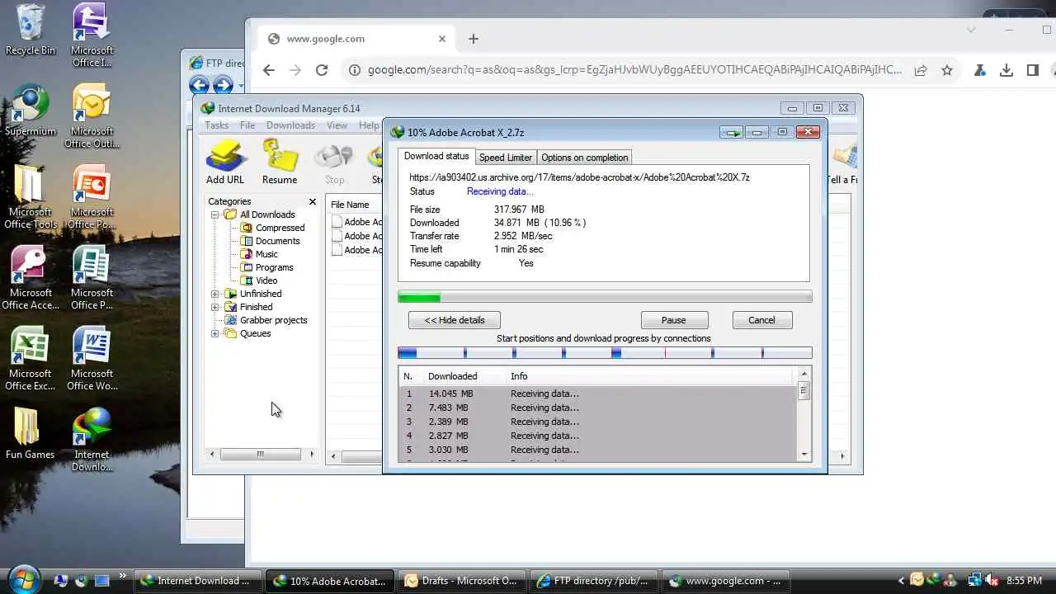Toggle browser side panel icon
Screen dimensions: 1056x594
(x=1033, y=70)
